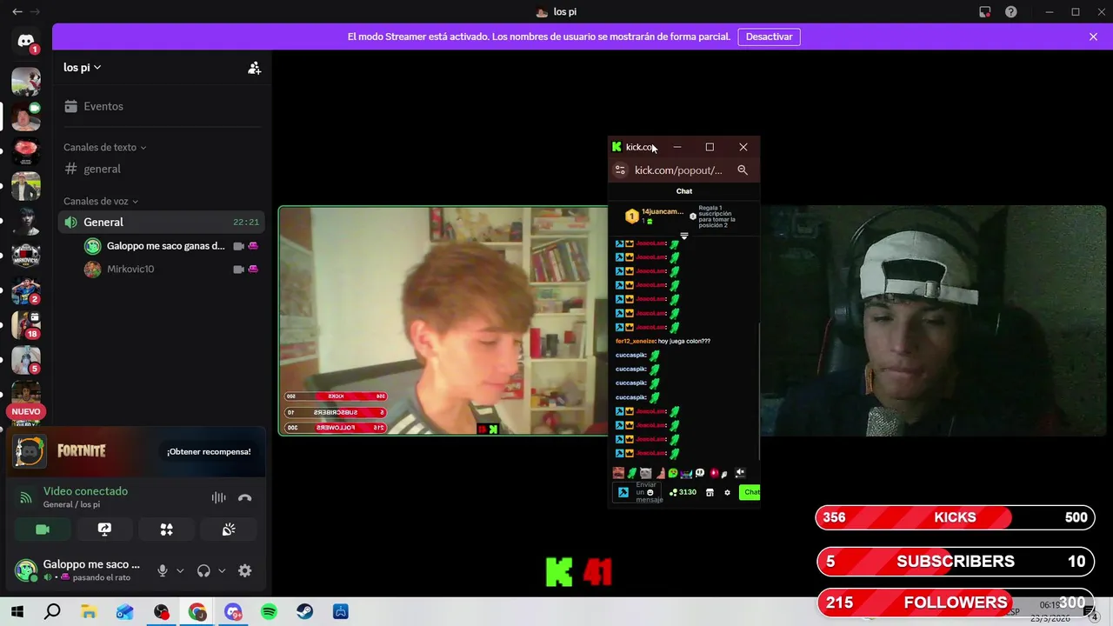Open Discord direct messages home icon

point(25,41)
